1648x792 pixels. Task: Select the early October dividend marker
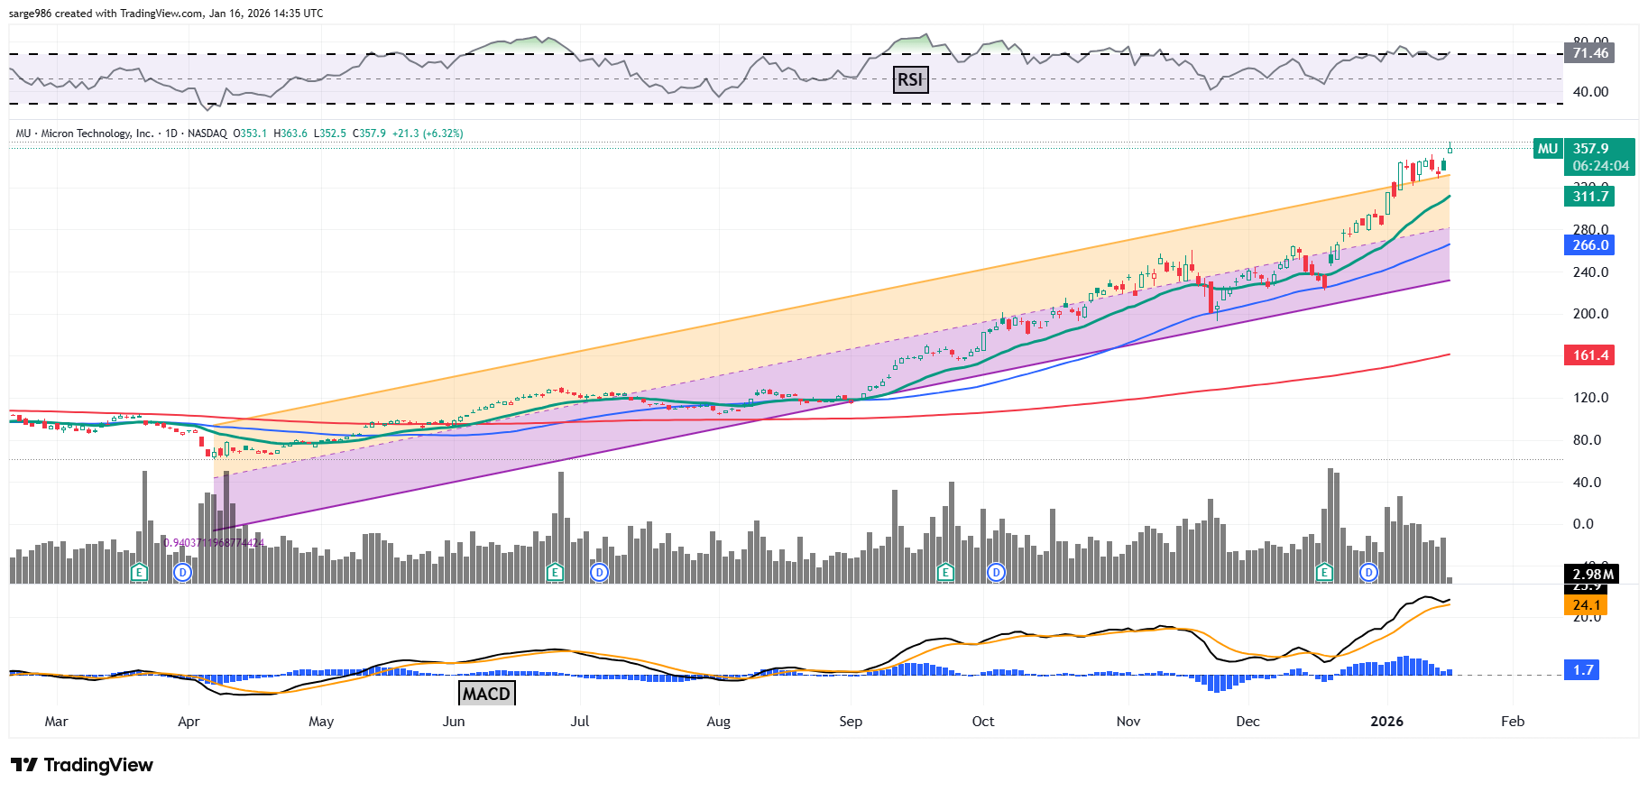996,572
